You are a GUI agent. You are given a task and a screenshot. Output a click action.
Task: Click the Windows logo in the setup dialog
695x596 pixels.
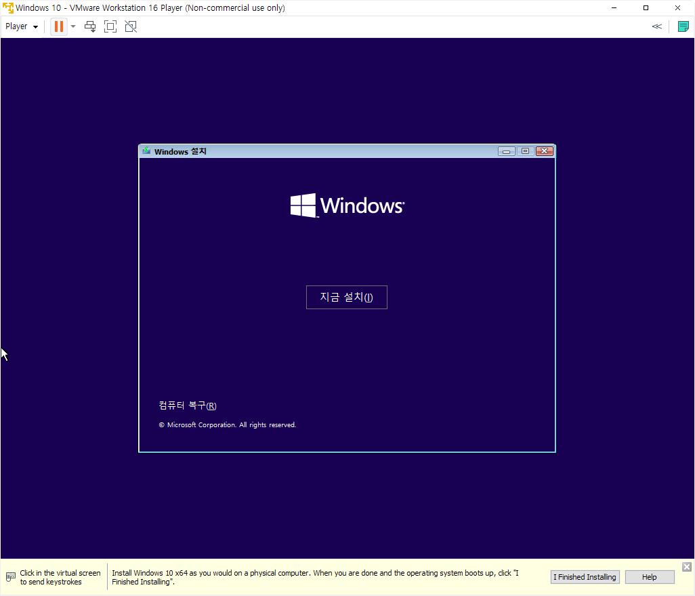pos(347,205)
